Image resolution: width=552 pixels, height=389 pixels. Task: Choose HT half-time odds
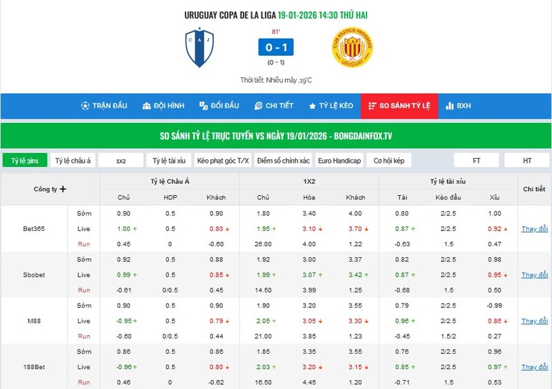[527, 160]
